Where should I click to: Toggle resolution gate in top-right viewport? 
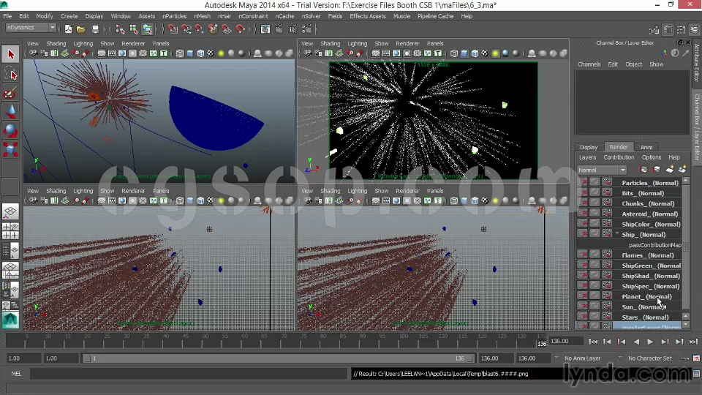click(396, 53)
